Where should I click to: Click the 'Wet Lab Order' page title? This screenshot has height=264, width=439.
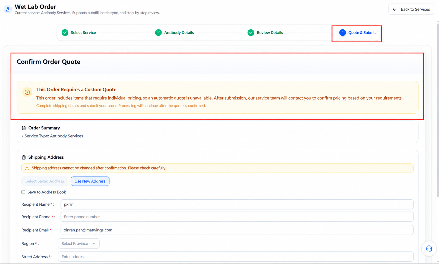tap(35, 7)
